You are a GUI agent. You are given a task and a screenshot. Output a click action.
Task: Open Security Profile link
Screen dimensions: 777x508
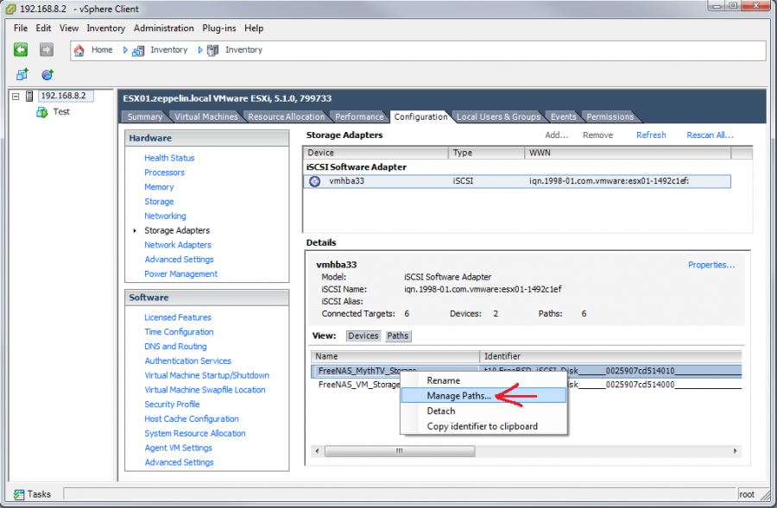pyautogui.click(x=172, y=405)
